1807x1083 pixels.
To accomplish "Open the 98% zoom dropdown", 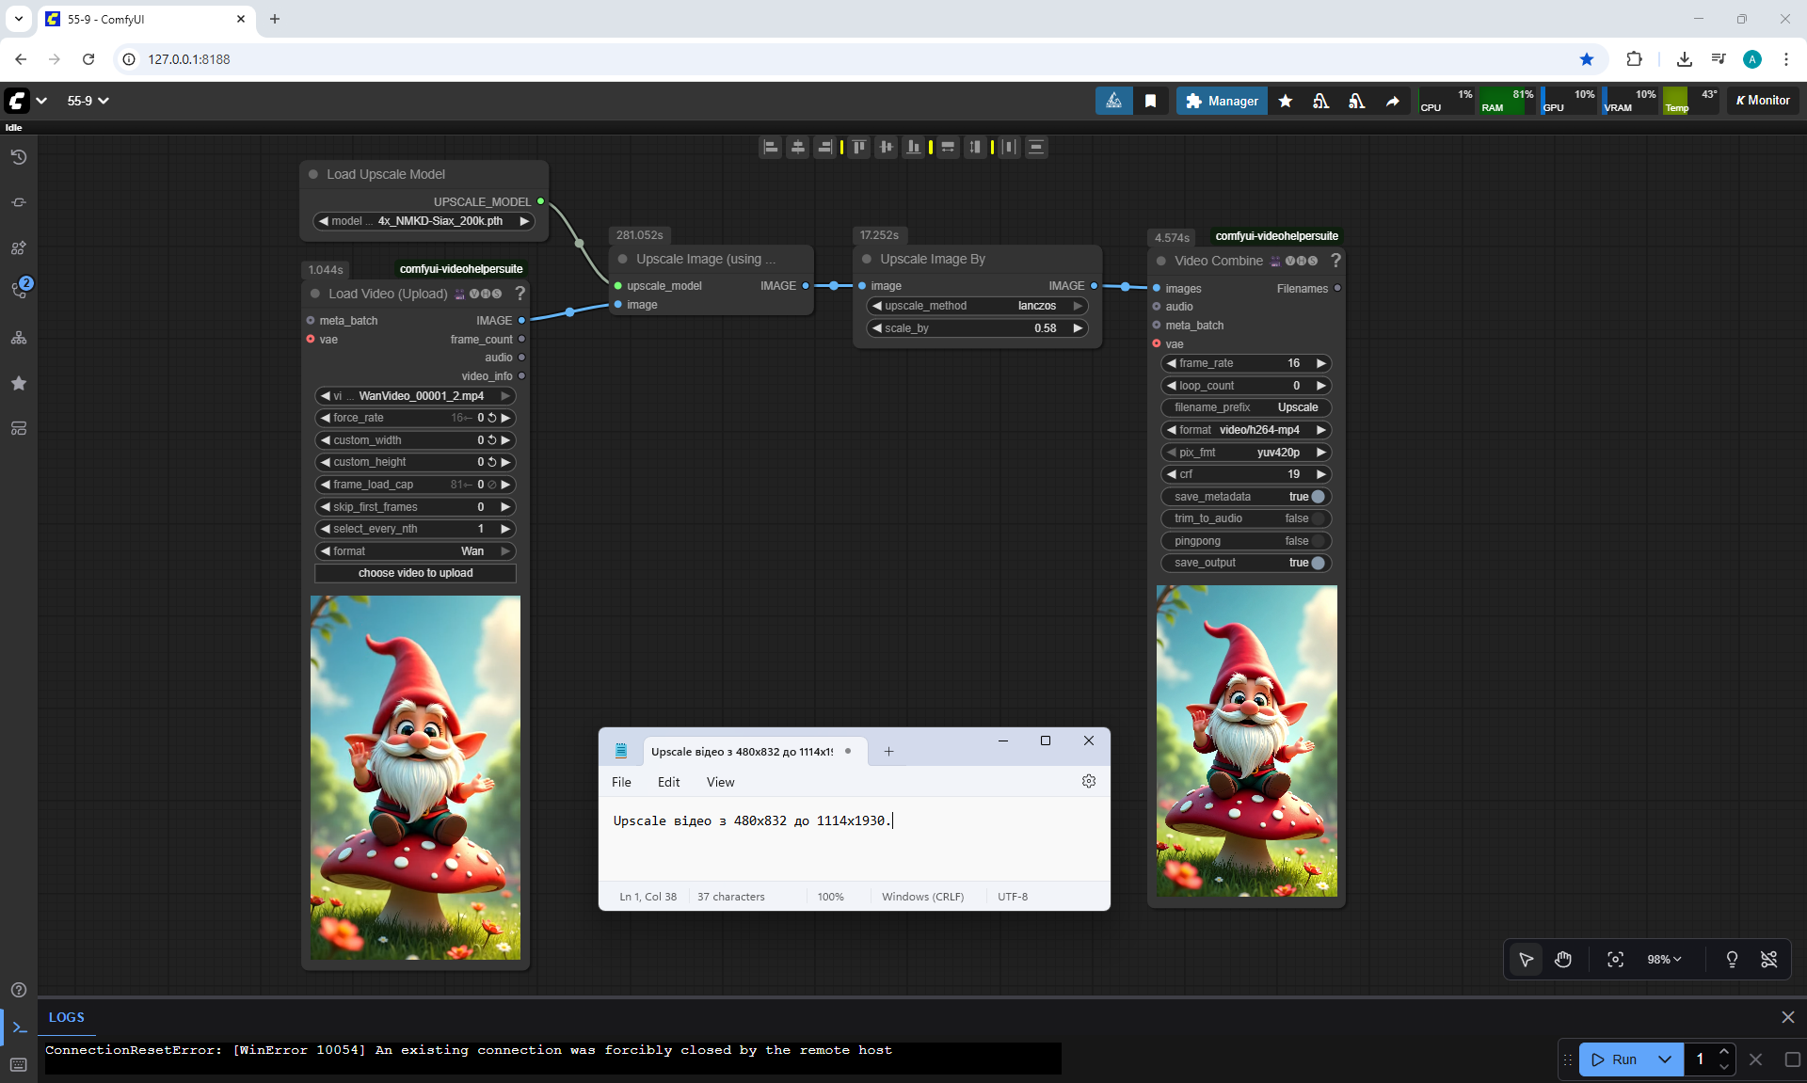I will [1664, 959].
